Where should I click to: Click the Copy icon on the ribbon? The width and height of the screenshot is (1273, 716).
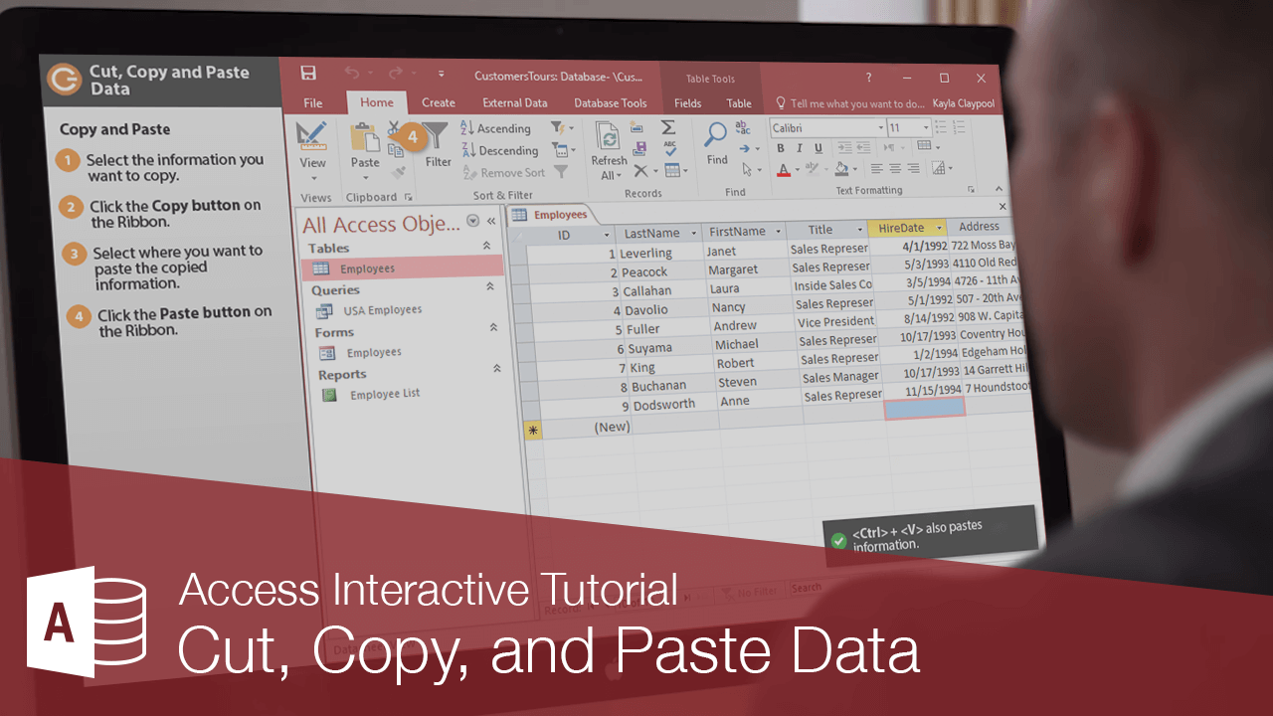(394, 151)
